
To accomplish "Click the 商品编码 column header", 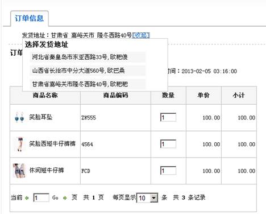I will click(115, 95).
